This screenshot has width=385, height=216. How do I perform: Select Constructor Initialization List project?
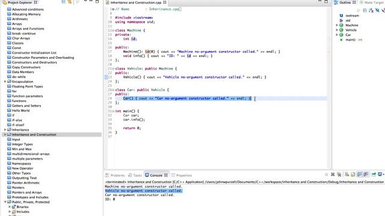34,53
